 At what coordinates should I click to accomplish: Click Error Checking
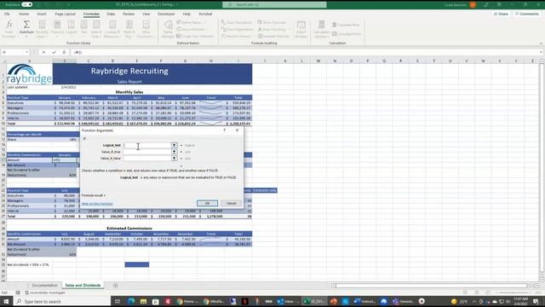point(272,29)
